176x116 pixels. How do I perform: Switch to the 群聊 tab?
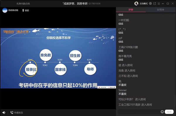[x=131, y=10]
